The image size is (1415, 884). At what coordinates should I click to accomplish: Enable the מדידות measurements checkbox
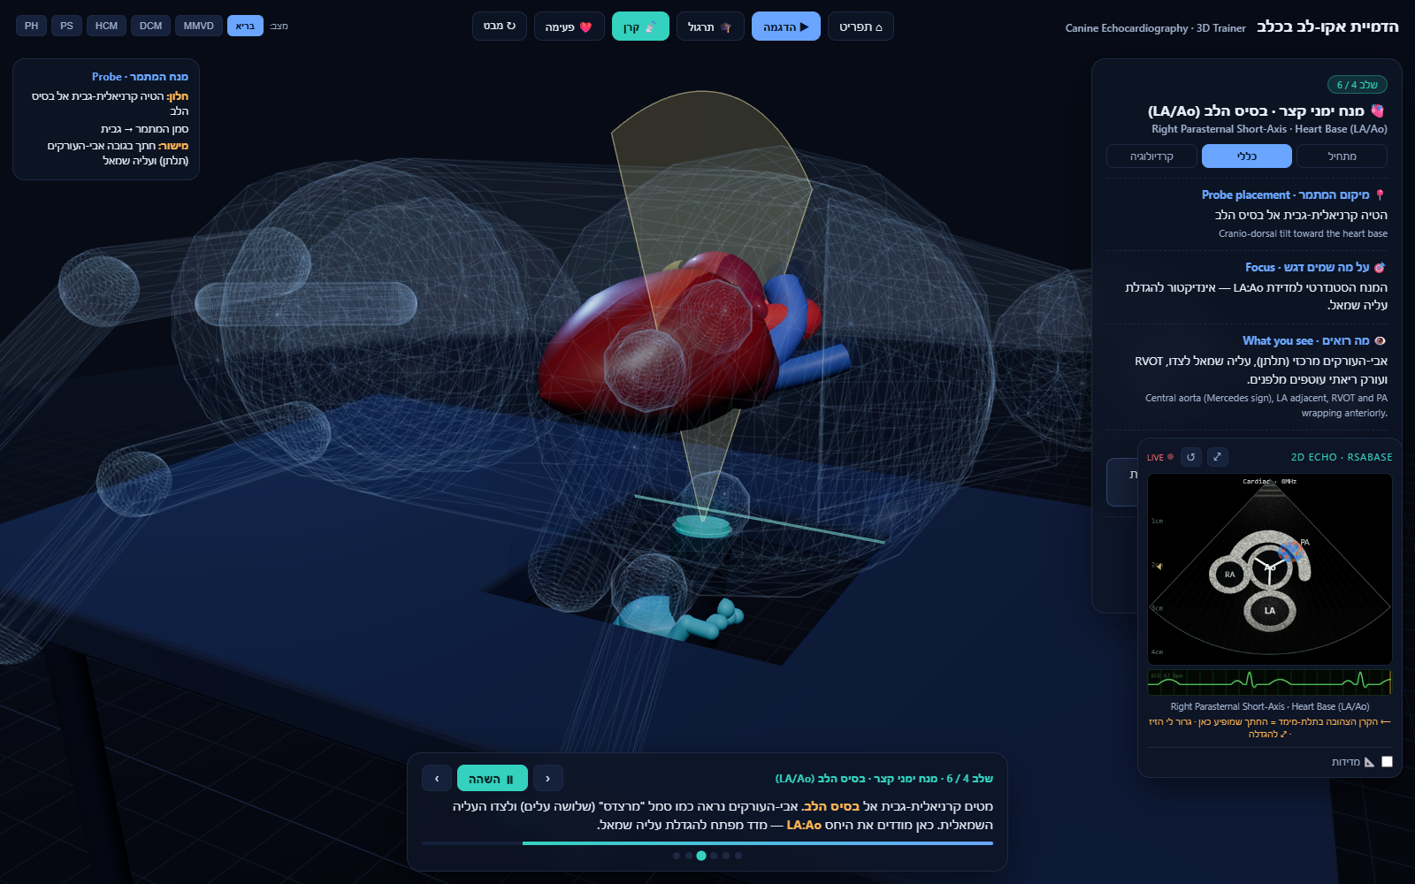click(x=1387, y=761)
